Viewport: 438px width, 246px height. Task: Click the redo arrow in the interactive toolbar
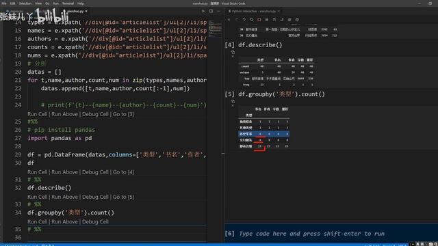tap(236, 20)
